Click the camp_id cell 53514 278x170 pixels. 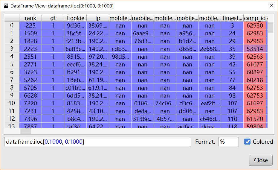255,49
